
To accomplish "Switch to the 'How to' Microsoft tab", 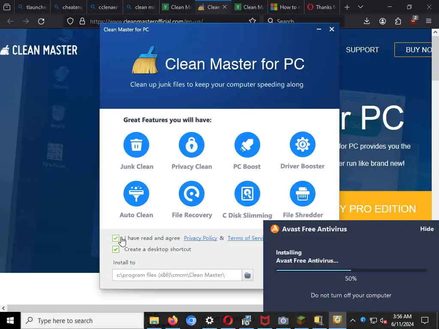I will pos(286,7).
